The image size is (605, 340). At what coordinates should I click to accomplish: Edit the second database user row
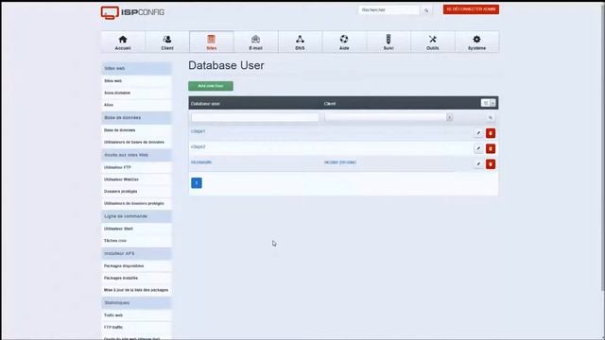478,148
